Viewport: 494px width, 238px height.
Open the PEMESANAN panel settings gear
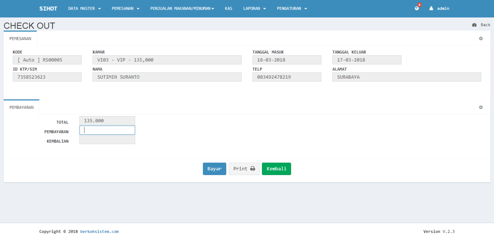tap(480, 38)
